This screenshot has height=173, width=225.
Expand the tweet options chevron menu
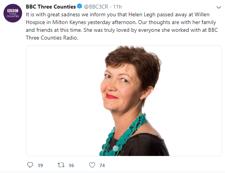218,7
